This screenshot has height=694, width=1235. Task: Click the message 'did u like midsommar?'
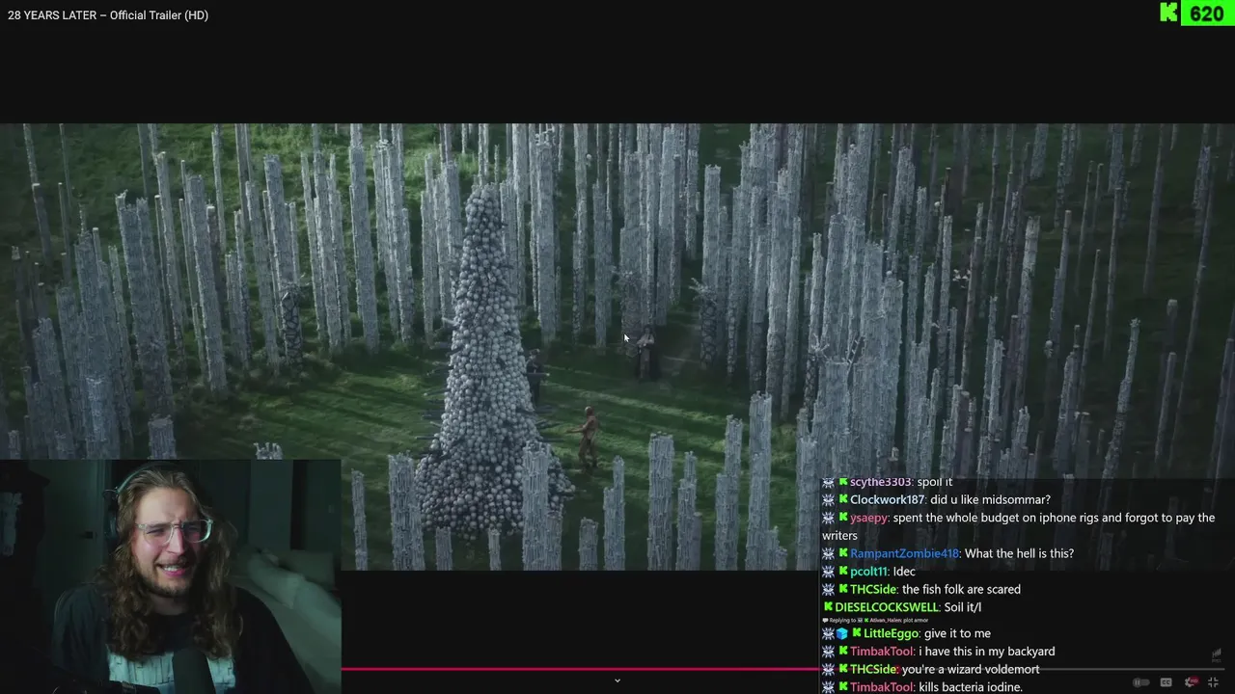(x=990, y=499)
